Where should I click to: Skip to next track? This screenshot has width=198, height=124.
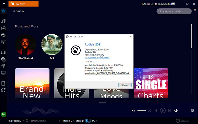click(170, 111)
